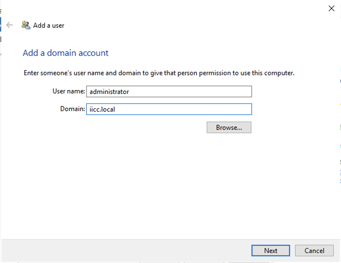Open the Browse... dialog

click(x=229, y=127)
